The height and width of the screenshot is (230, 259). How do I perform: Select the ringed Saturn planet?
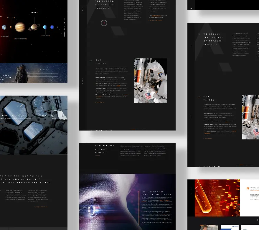click(34, 27)
